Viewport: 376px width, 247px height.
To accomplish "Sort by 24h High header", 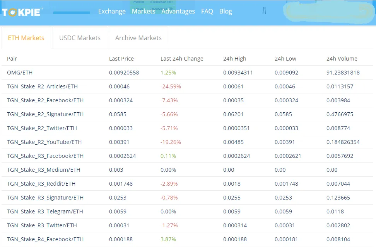I will [234, 59].
